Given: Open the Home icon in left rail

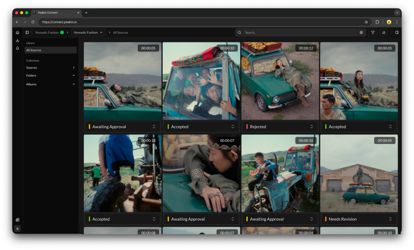Looking at the screenshot, I should (x=17, y=32).
